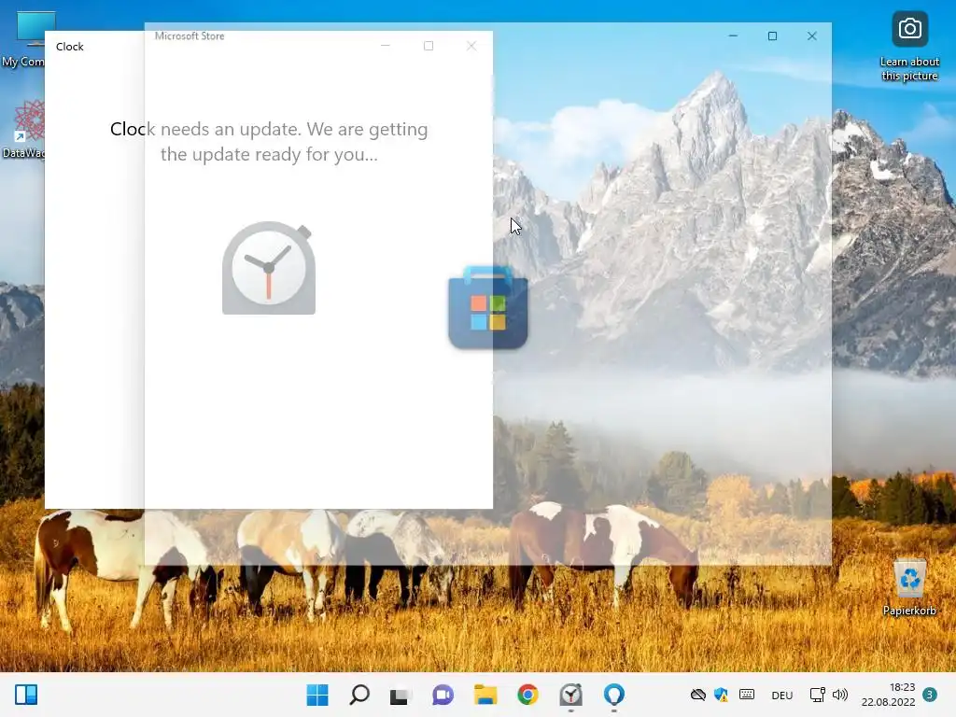Open notification center badge showing 3

[930, 695]
